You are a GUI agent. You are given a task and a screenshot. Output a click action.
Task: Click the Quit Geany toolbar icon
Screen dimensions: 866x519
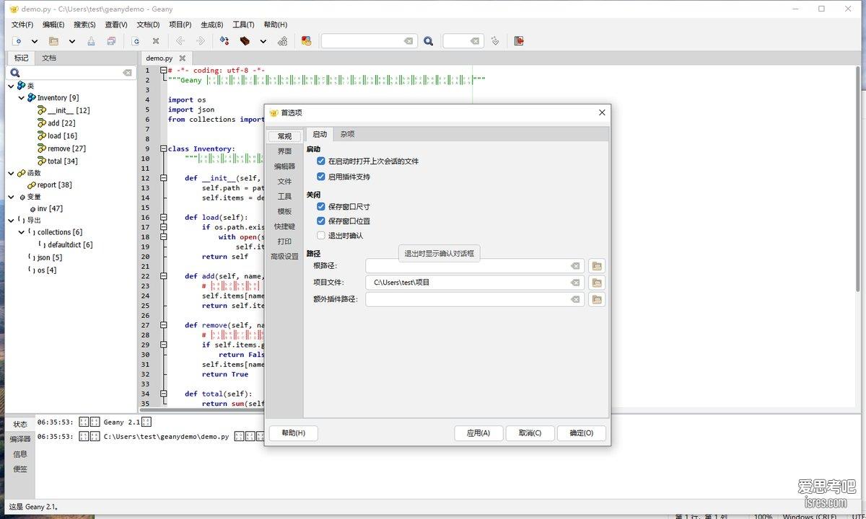[519, 41]
